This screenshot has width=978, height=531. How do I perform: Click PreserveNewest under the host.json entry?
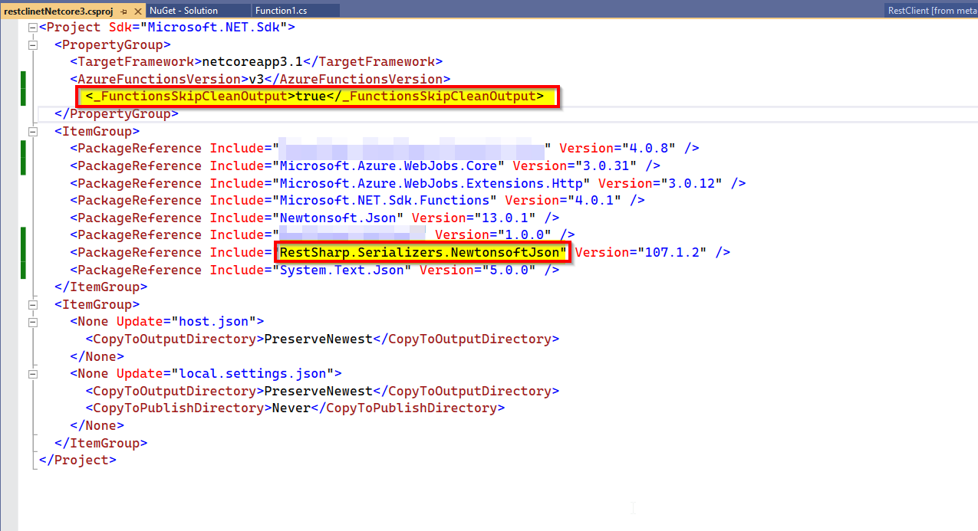[x=318, y=339]
